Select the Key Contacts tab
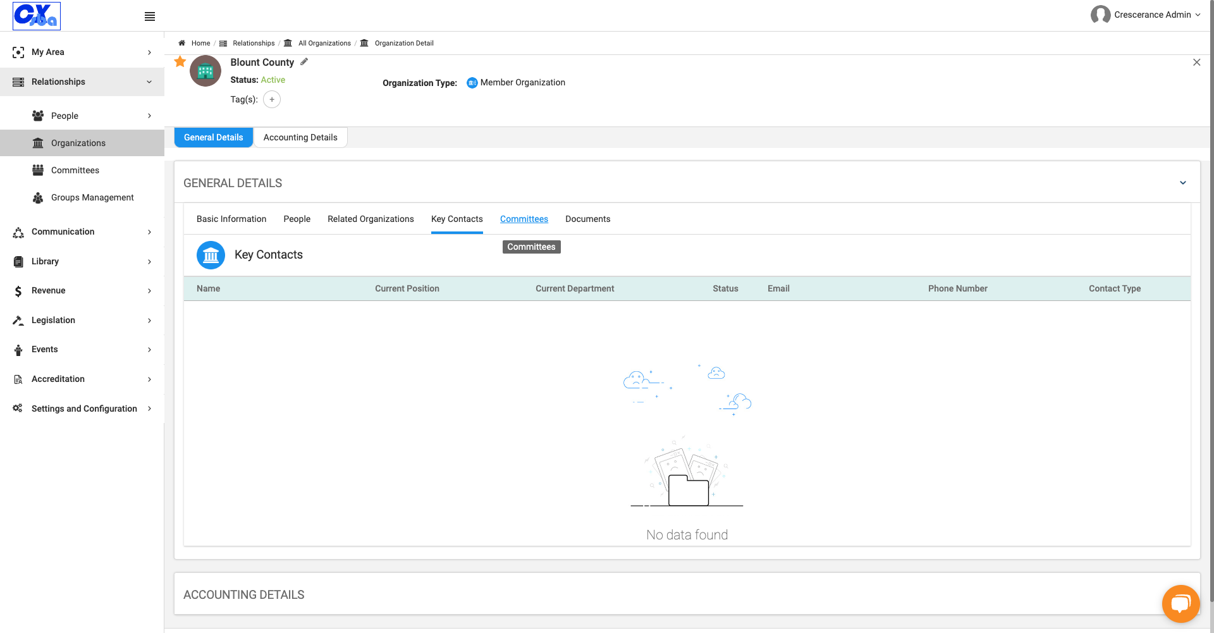Viewport: 1214px width, 633px height. click(x=457, y=219)
